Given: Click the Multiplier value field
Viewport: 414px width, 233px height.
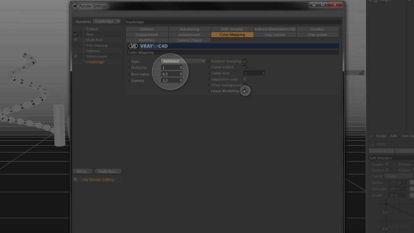Looking at the screenshot, I should [x=170, y=68].
